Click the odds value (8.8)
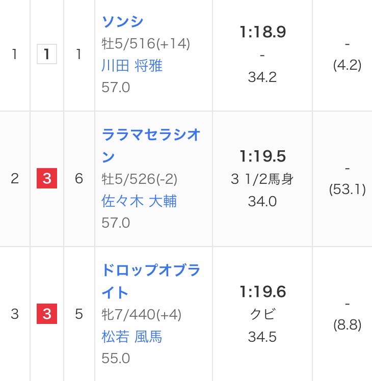The width and height of the screenshot is (372, 381). coord(347,325)
